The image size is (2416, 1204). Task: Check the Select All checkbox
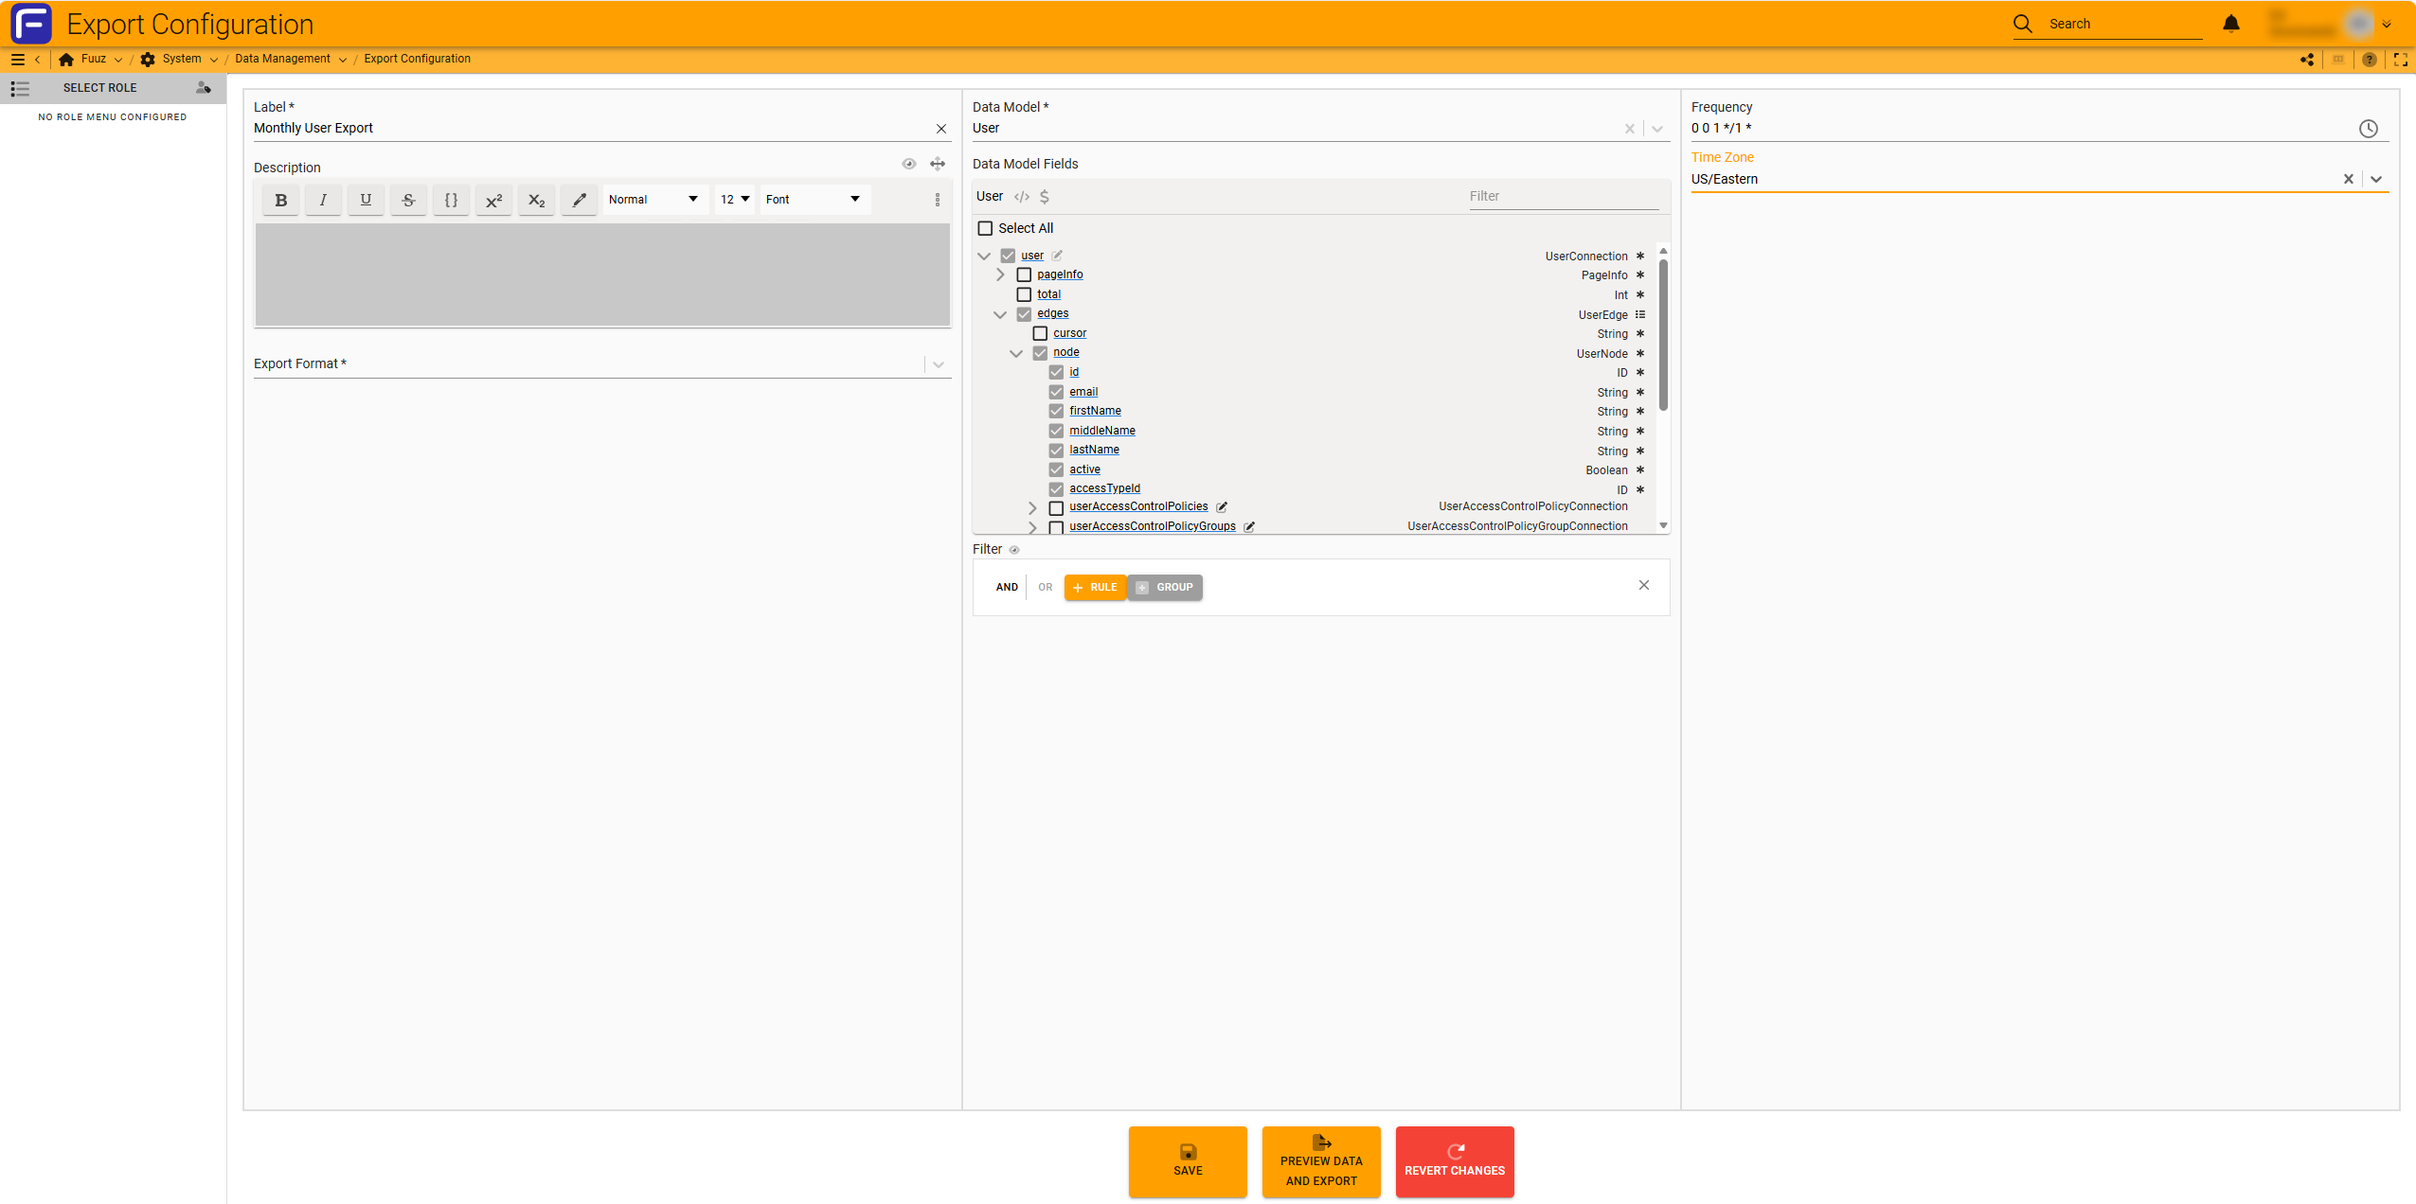pos(985,228)
